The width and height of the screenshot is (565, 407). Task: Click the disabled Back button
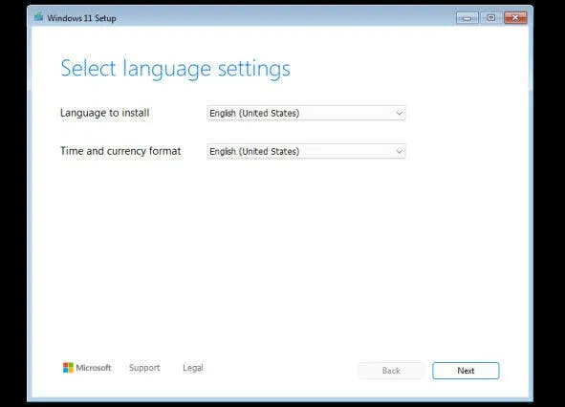coord(391,371)
